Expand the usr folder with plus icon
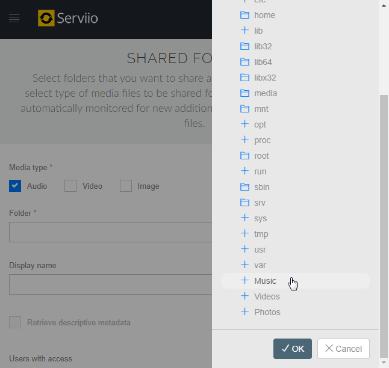Image resolution: width=389 pixels, height=368 pixels. [245, 249]
